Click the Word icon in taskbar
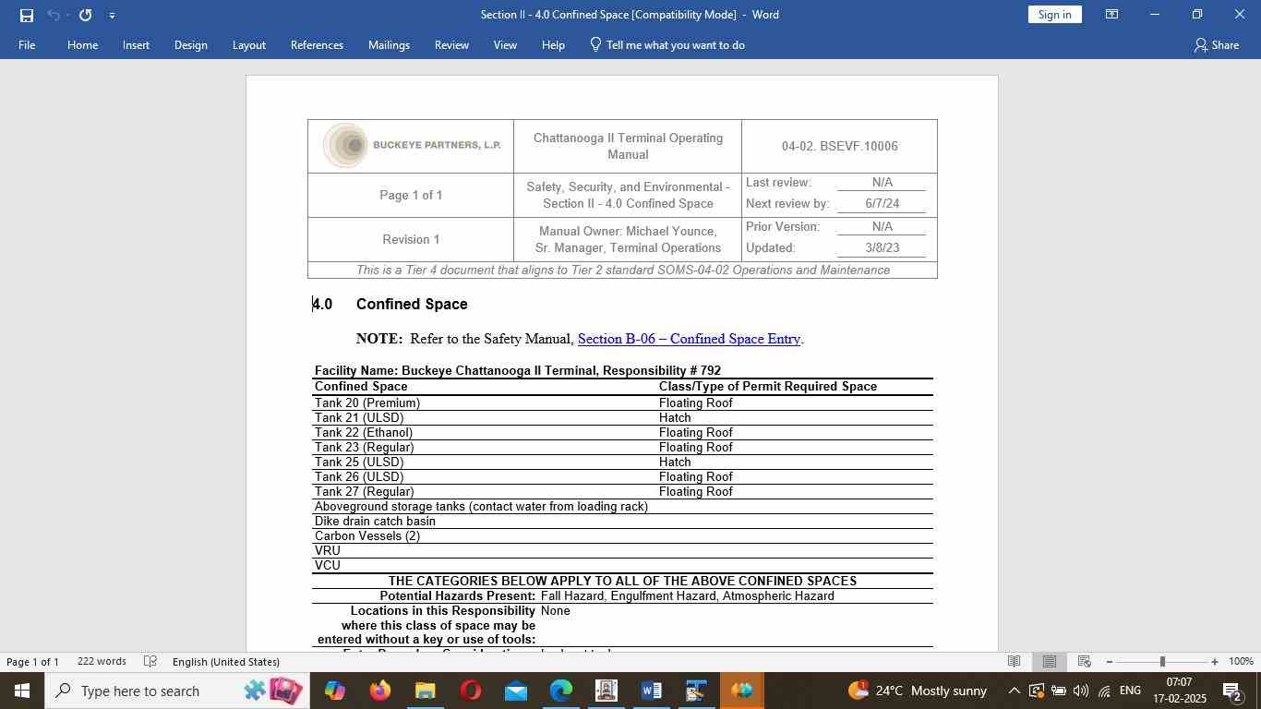This screenshot has height=709, width=1261. (651, 691)
